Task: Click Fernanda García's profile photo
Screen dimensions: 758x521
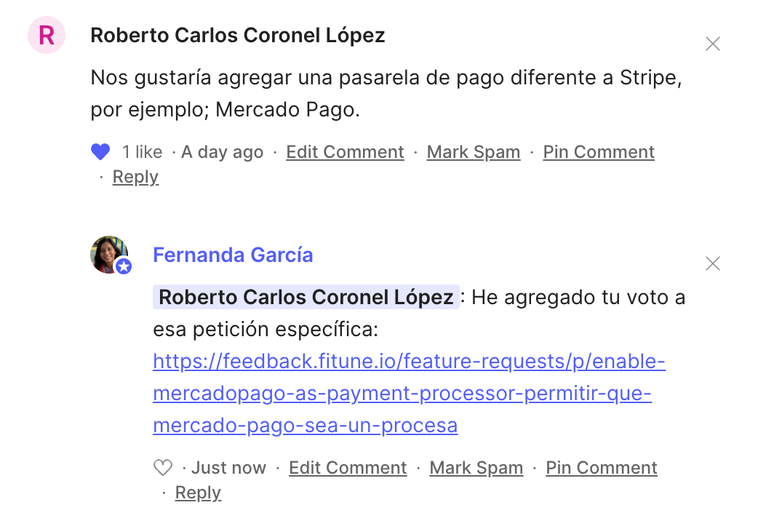Action: tap(109, 255)
